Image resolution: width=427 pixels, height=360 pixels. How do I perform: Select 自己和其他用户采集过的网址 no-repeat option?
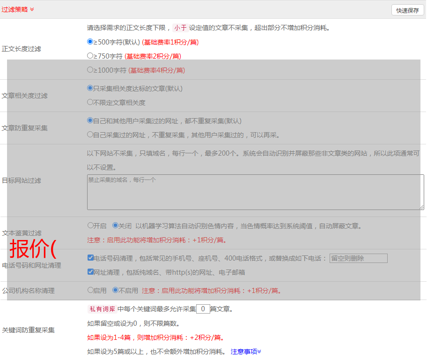[x=90, y=120]
